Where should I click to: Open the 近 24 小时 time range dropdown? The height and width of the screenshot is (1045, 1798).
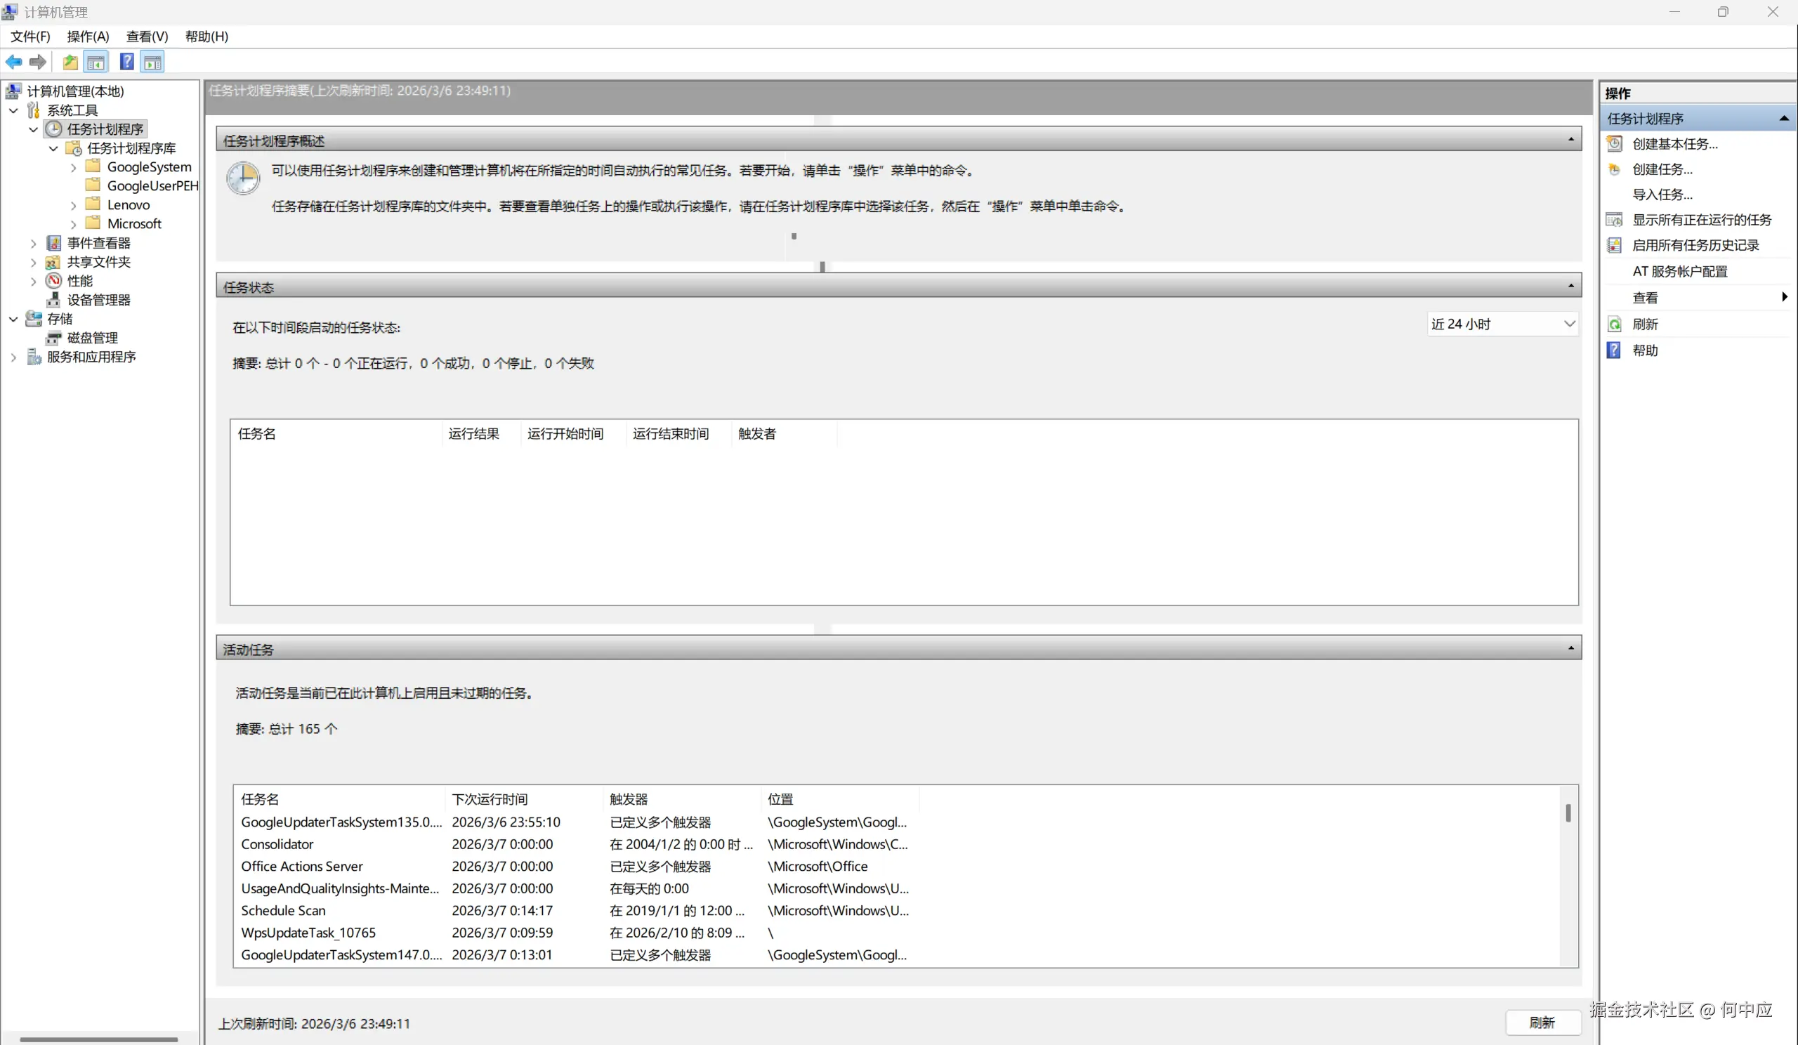click(x=1502, y=324)
